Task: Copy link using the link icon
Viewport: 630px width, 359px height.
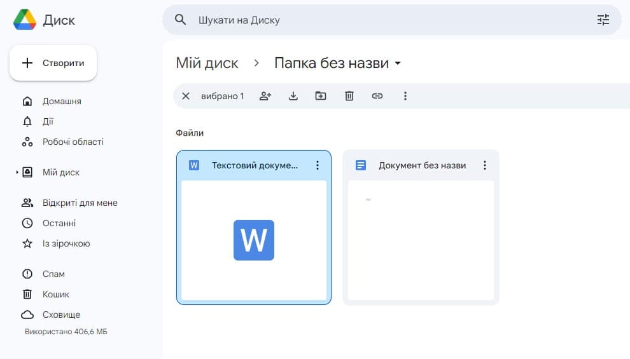Action: (x=377, y=96)
